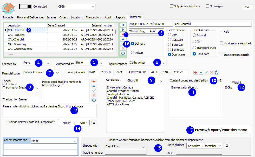Confirm financial code changes with green check

206,72
